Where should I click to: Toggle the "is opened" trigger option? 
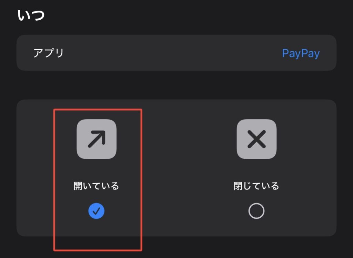pos(97,169)
